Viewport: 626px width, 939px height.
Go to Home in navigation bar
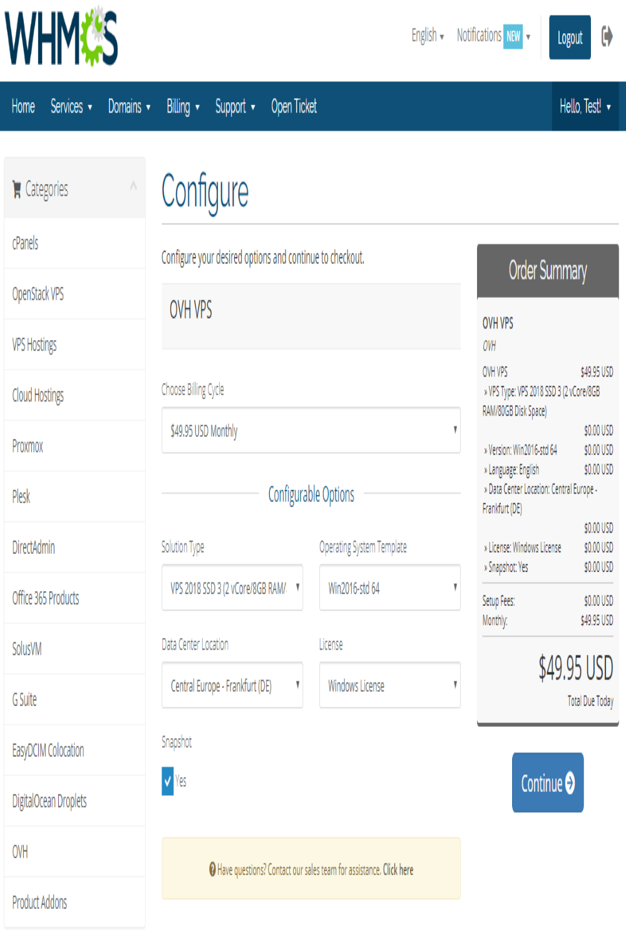(23, 106)
